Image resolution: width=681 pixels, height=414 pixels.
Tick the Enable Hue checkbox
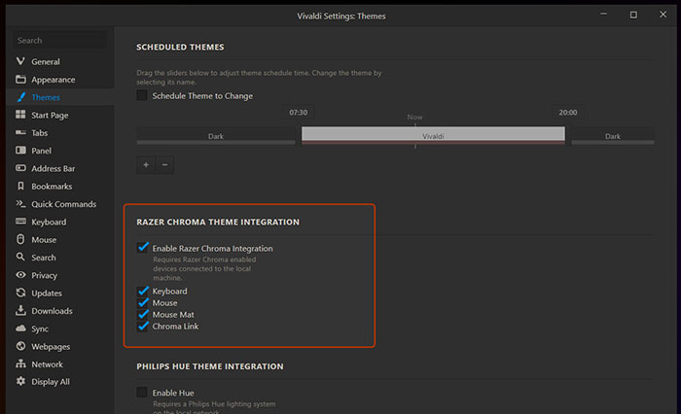(x=142, y=393)
